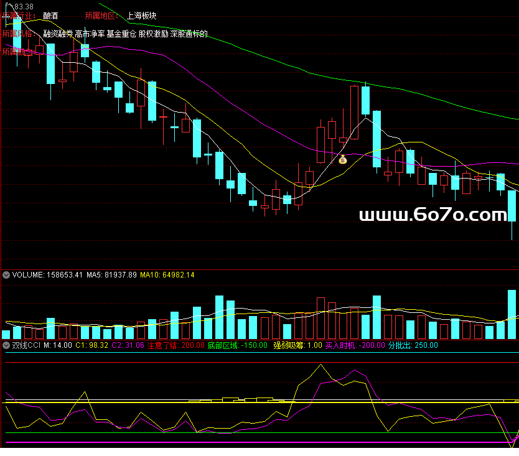Select the 深股通标的 style tag
Image resolution: width=519 pixels, height=456 pixels.
[x=189, y=34]
